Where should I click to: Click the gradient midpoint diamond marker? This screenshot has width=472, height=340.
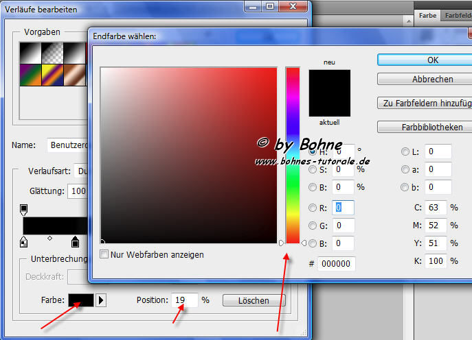(49, 239)
